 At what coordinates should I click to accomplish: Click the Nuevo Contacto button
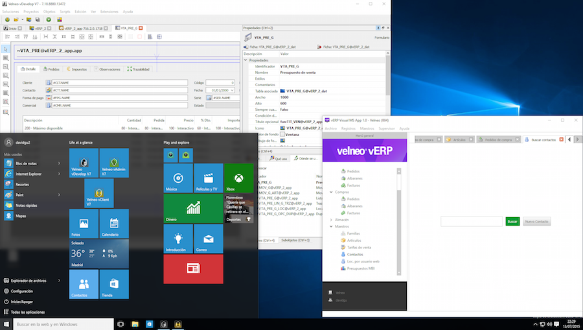coord(536,221)
